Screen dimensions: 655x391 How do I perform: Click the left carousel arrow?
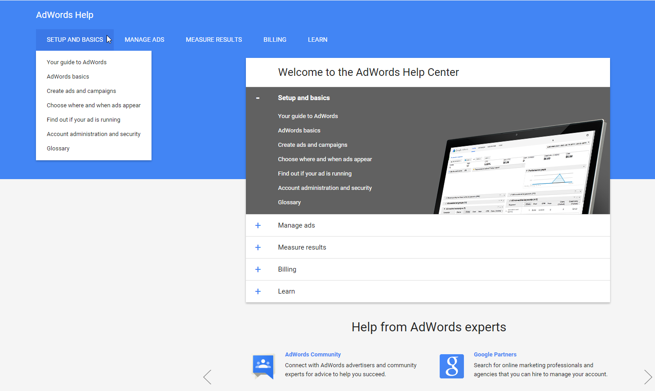[207, 377]
